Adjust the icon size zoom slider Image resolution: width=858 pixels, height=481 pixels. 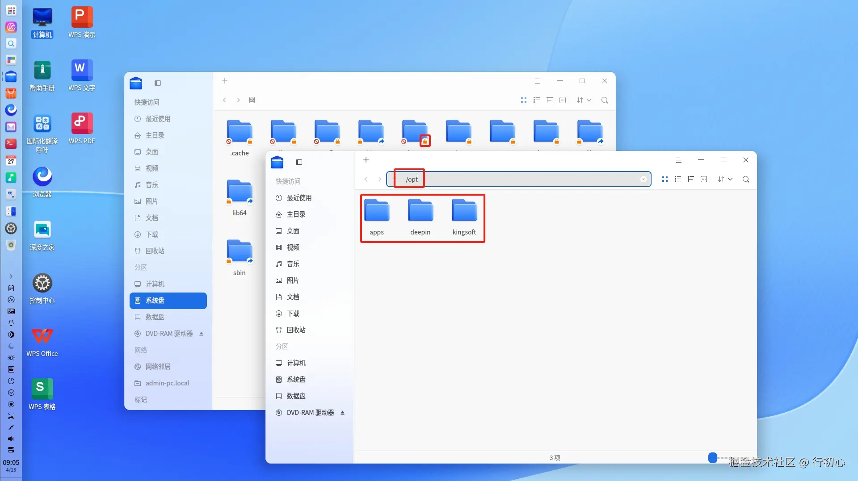coord(712,457)
